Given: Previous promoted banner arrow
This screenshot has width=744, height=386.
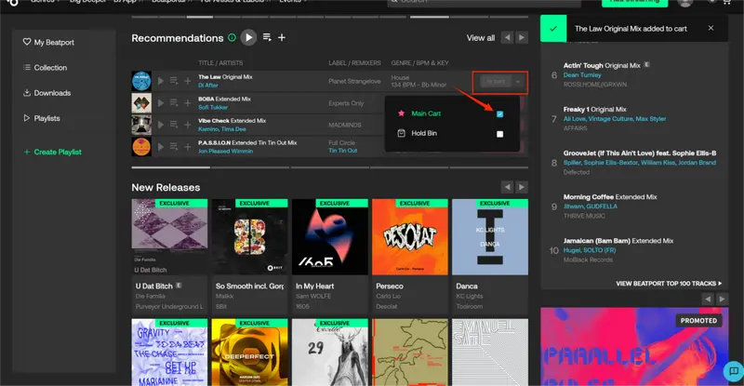Looking at the screenshot, I should click(708, 299).
